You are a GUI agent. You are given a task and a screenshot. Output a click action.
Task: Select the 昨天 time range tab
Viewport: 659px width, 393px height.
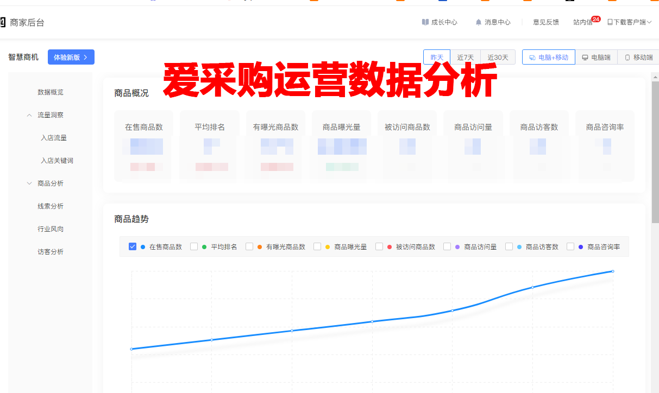(x=437, y=57)
